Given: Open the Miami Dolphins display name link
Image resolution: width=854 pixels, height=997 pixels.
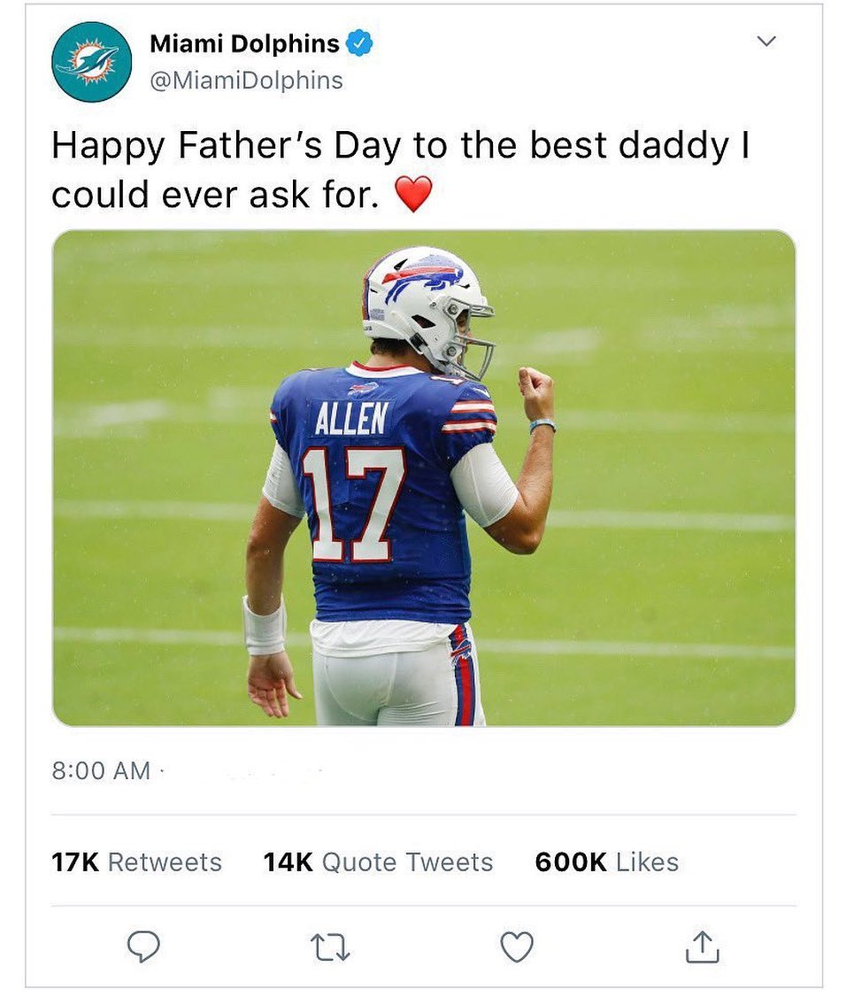Looking at the screenshot, I should click(x=244, y=43).
